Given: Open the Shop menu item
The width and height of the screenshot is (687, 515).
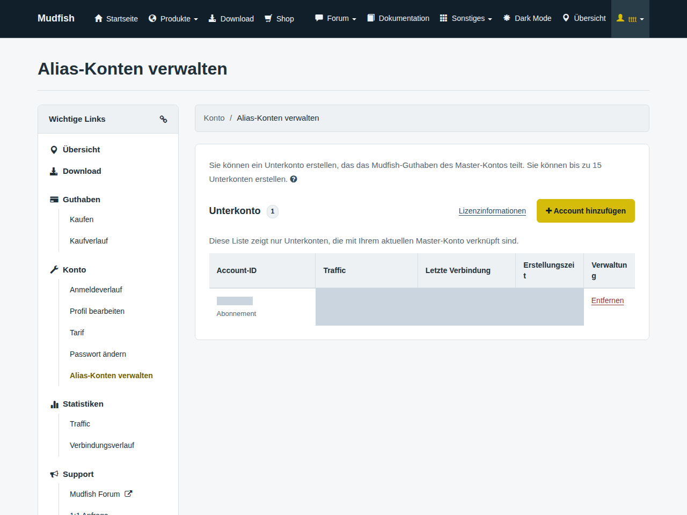Looking at the screenshot, I should [279, 18].
